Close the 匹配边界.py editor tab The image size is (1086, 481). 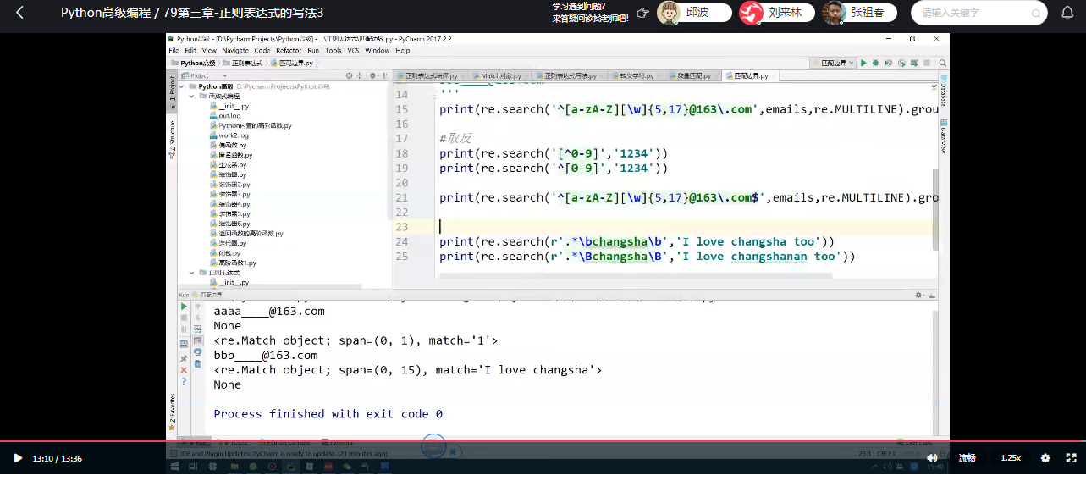click(775, 75)
